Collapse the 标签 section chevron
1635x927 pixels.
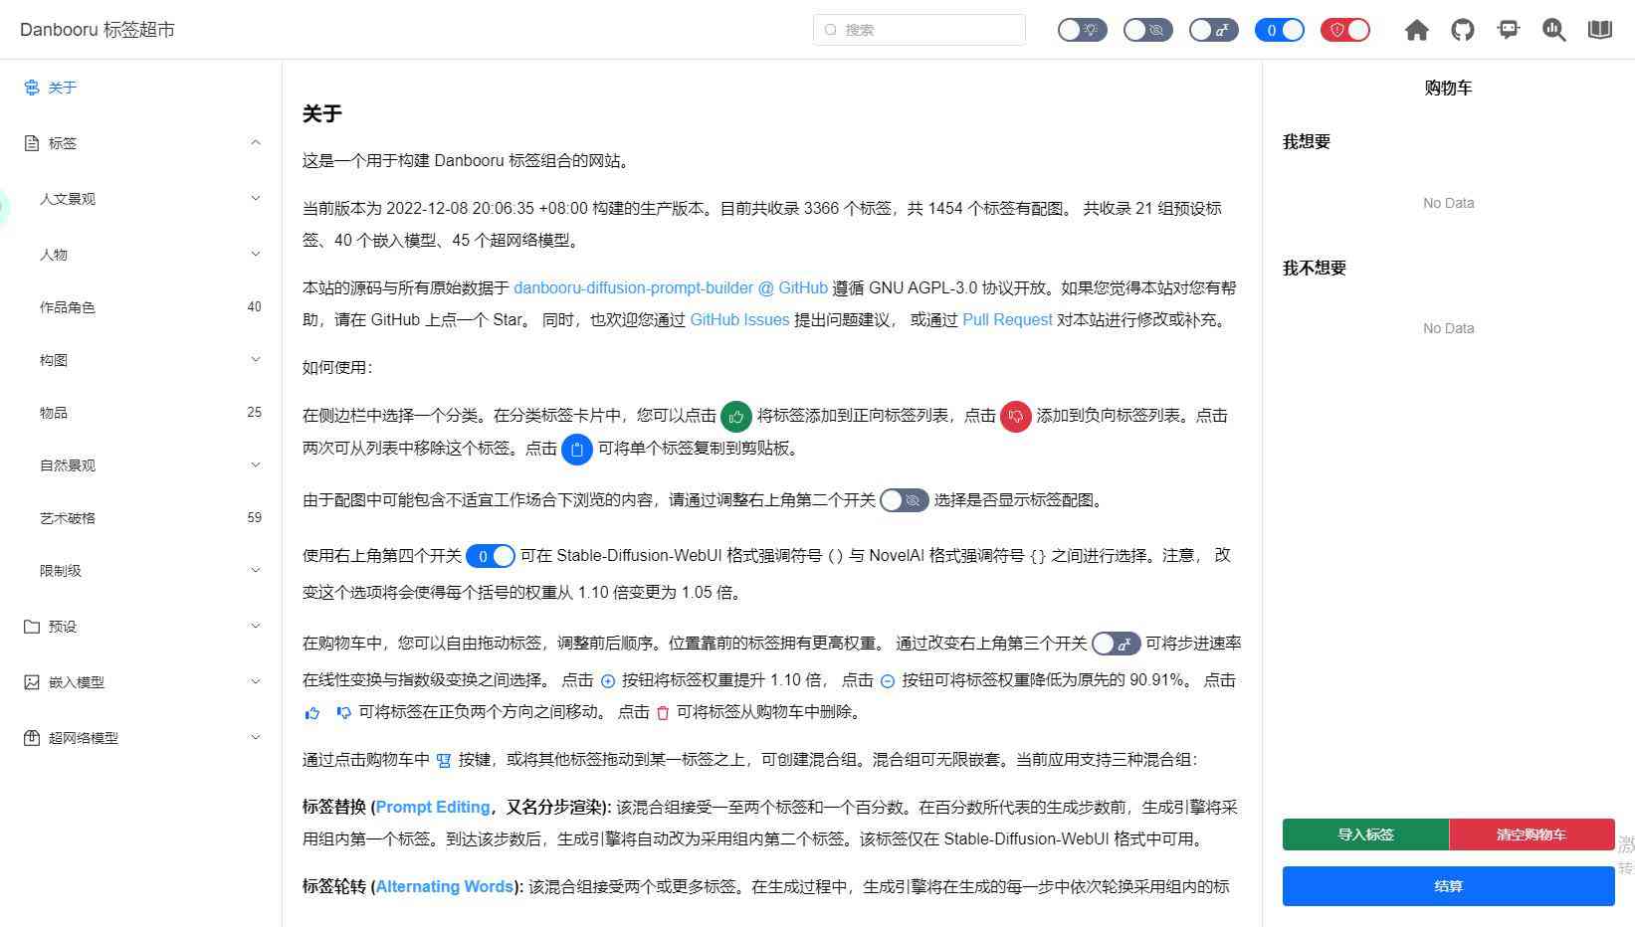coord(256,143)
